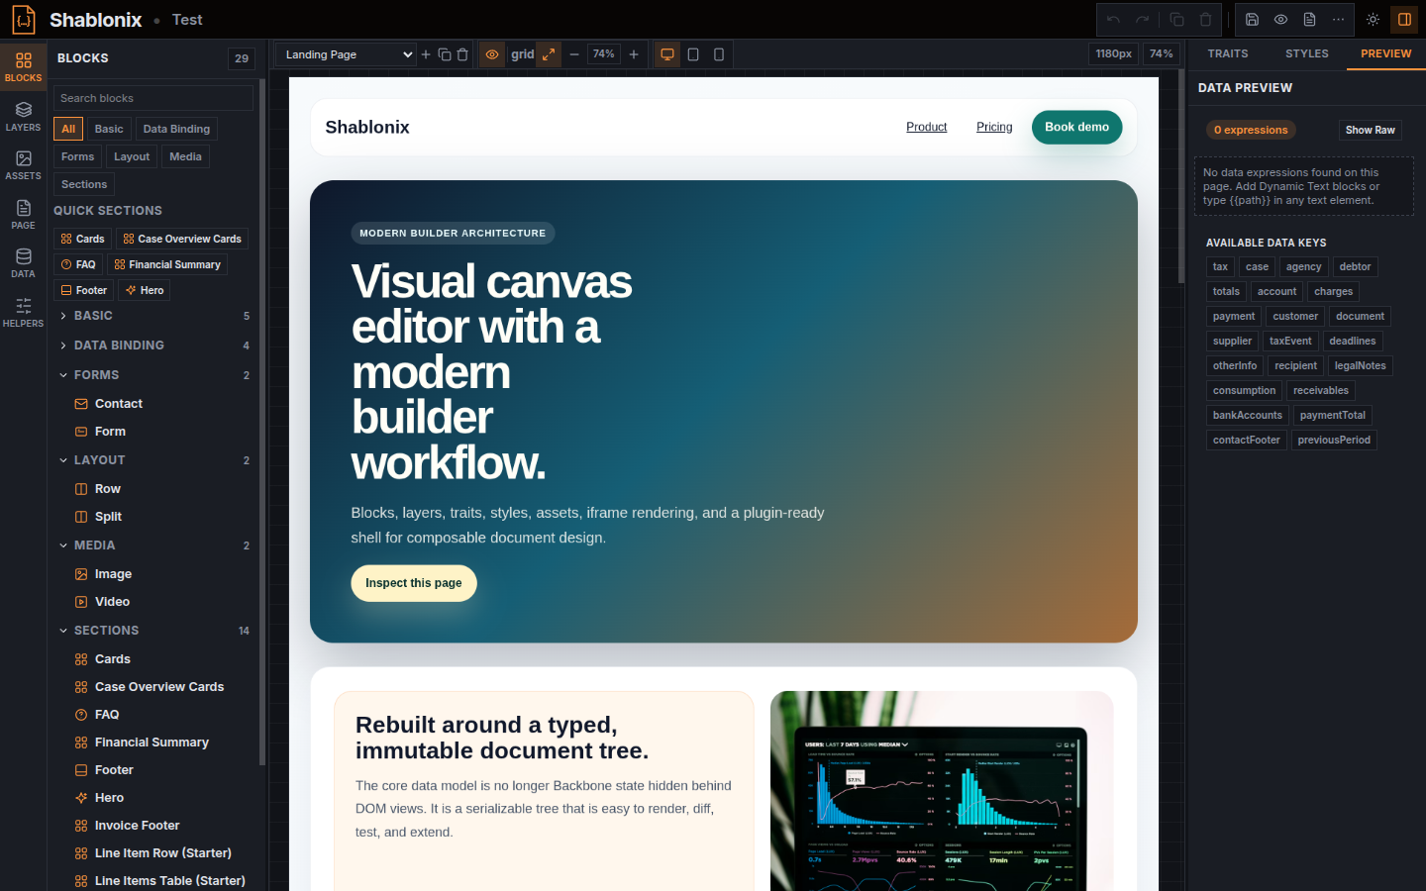Toggle the grid eye visibility icon
Image resolution: width=1426 pixels, height=891 pixels.
pyautogui.click(x=492, y=54)
